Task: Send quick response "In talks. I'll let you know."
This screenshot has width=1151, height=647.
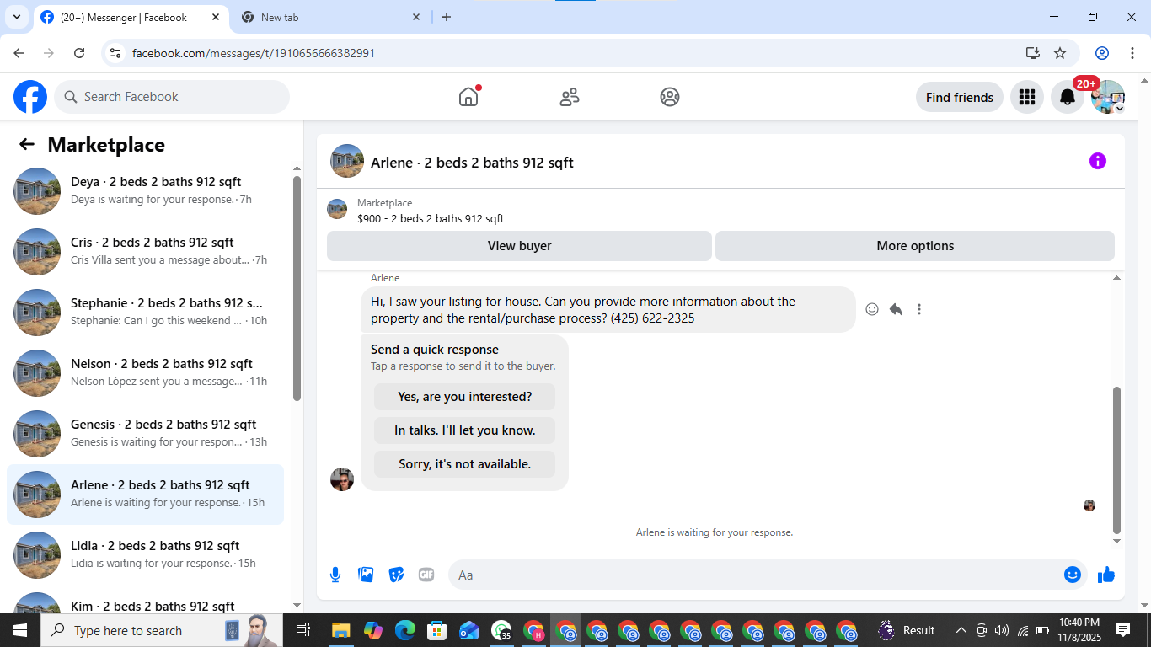Action: pos(465,430)
